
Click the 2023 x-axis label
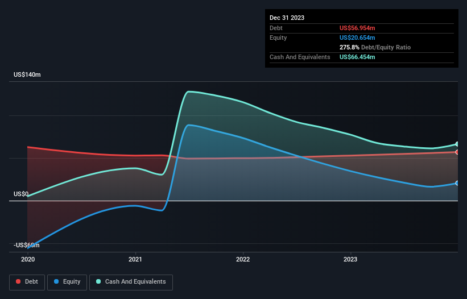click(350, 259)
